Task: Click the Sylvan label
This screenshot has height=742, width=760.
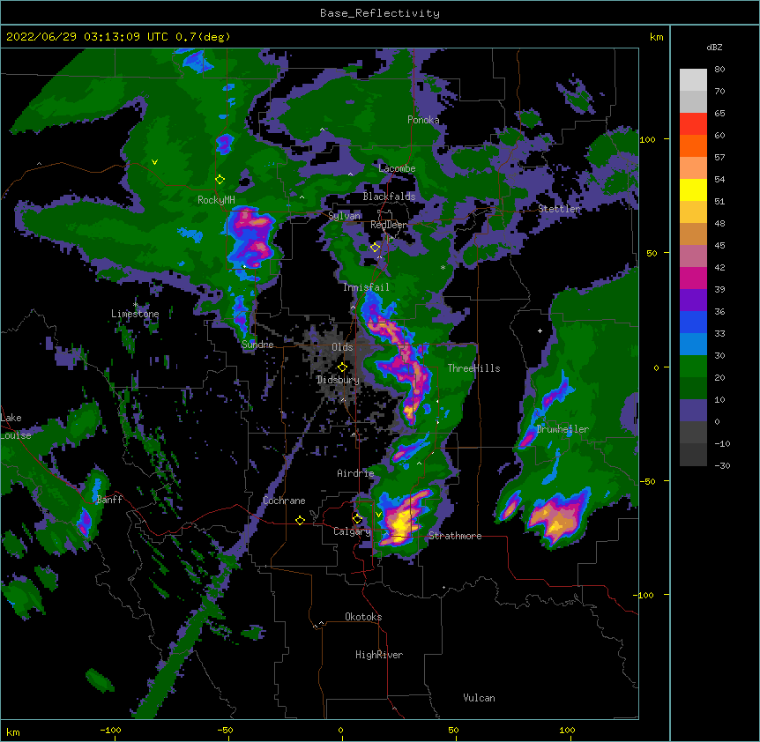Action: [x=344, y=216]
